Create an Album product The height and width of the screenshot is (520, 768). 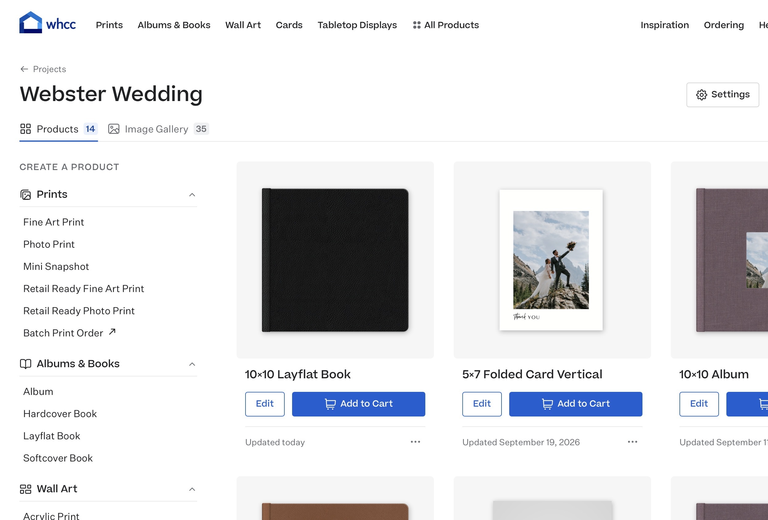tap(38, 392)
